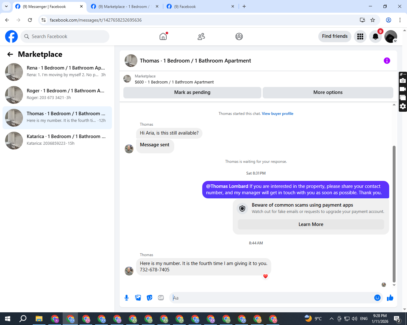Select Thomas's apartment conversation in list
Screen dimensions: 407x325
click(x=57, y=118)
